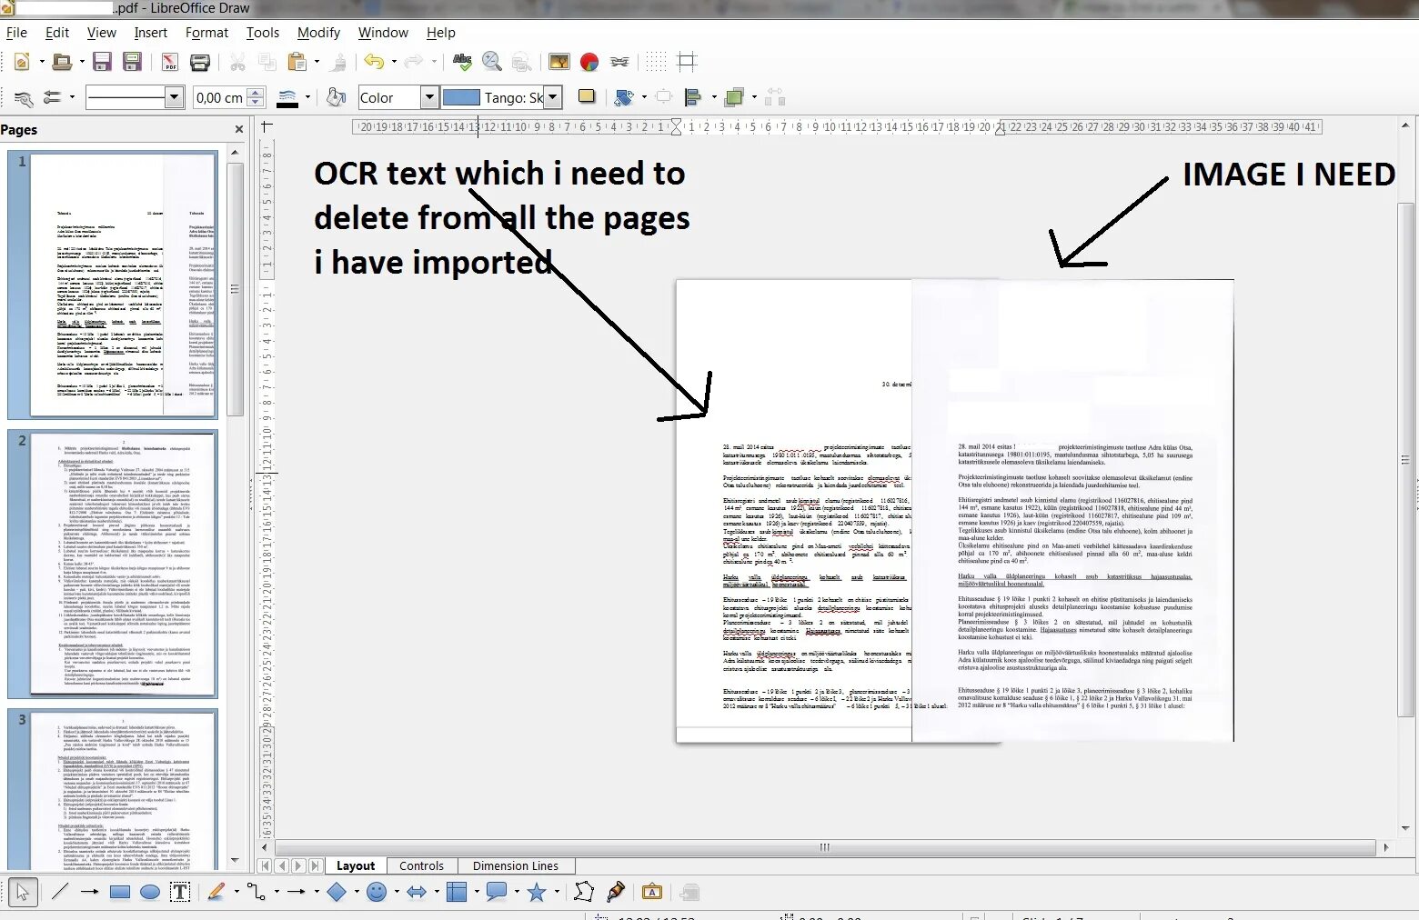Image resolution: width=1419 pixels, height=920 pixels.
Task: Click the Zoom & Pan magnifier icon
Action: (x=491, y=62)
